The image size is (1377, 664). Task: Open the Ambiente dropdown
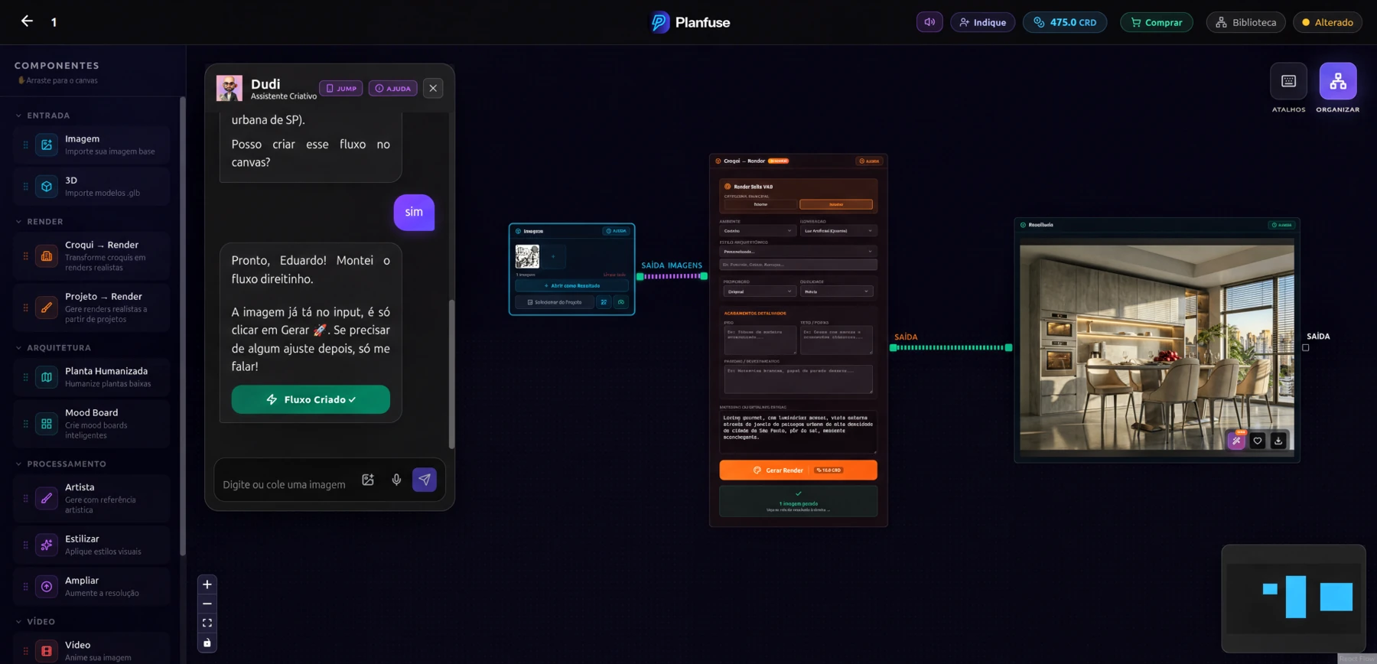(x=758, y=230)
